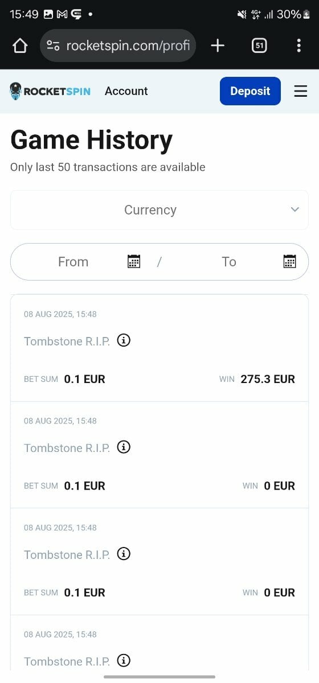Tap the rocketspin.com address bar URL
Viewport: 319px width, 683px height.
128,46
